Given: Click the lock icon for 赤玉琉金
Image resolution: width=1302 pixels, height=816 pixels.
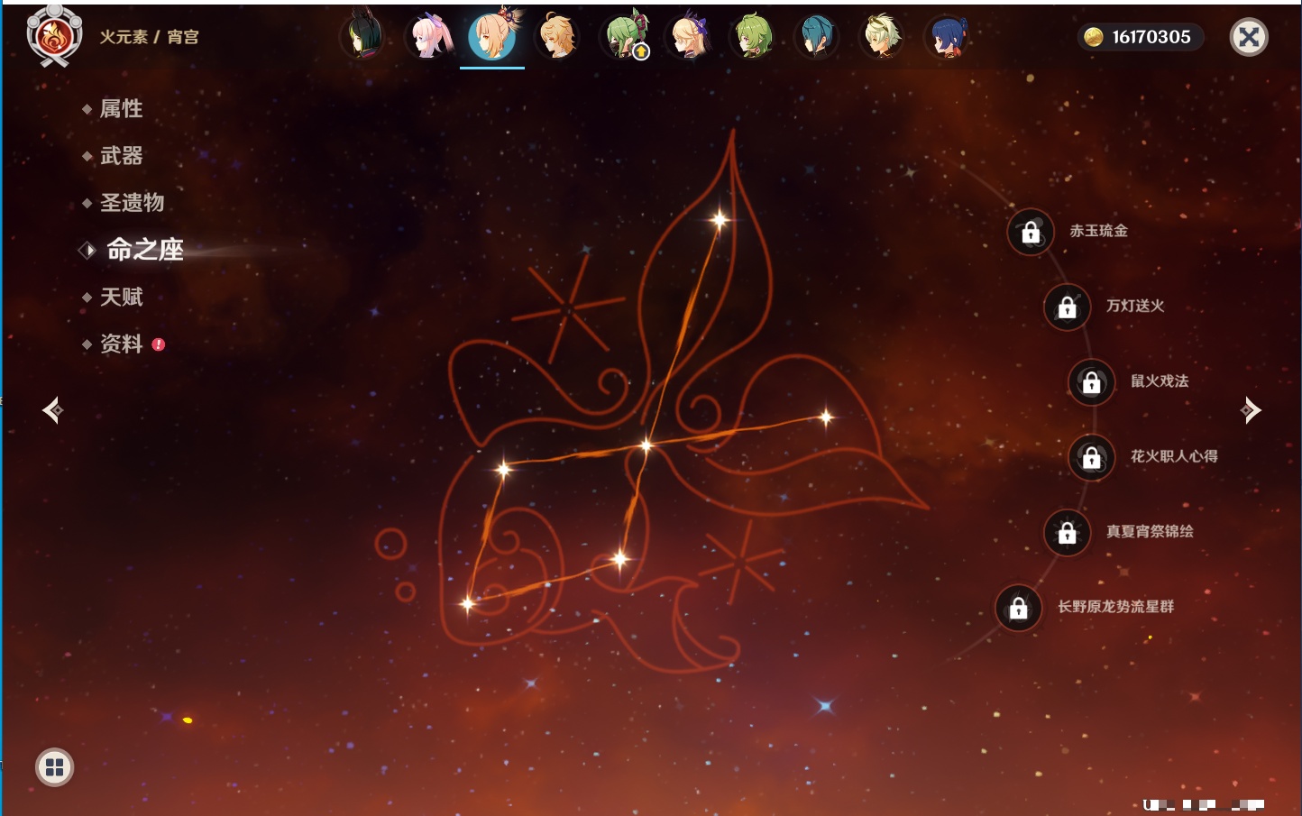Looking at the screenshot, I should pos(1031,233).
